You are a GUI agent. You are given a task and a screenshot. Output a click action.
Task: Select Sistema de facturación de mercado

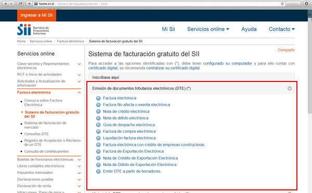click(45, 125)
